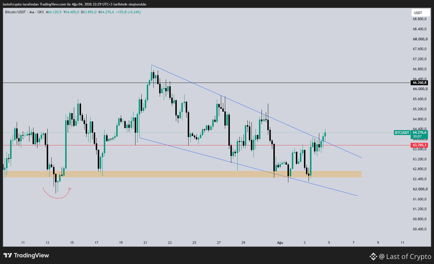The width and height of the screenshot is (434, 264).
Task: Click the 62.800,0 price axis label
Action: pos(420,169)
